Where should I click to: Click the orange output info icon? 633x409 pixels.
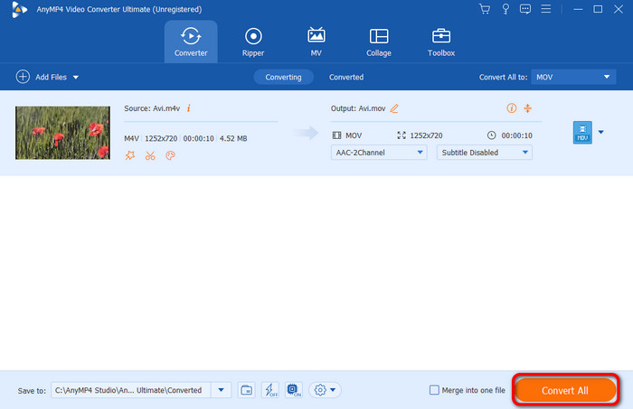point(512,108)
